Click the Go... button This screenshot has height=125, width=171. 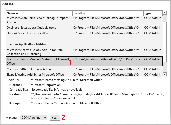tap(55, 118)
